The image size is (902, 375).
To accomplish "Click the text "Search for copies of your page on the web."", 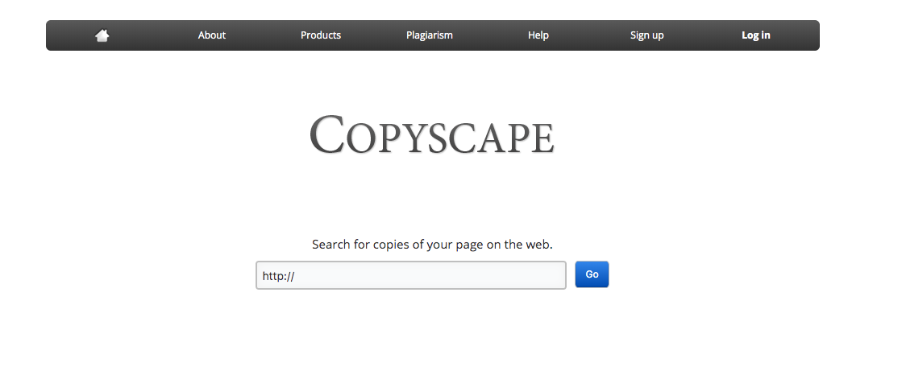I will coord(432,245).
